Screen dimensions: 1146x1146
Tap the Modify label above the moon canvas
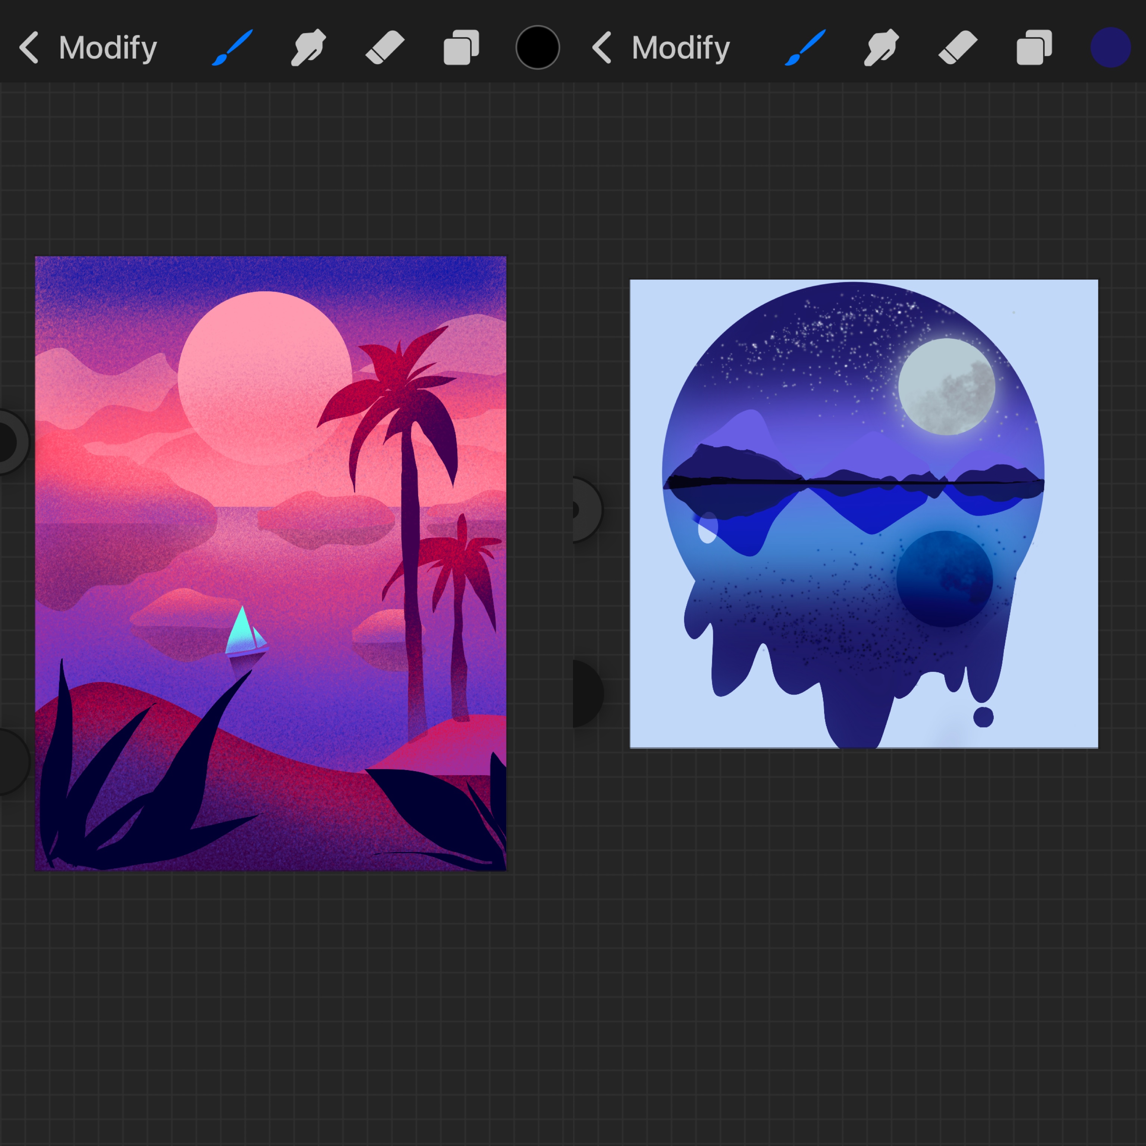681,47
